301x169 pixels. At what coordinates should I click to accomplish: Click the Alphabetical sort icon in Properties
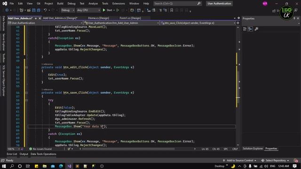(x=250, y=29)
